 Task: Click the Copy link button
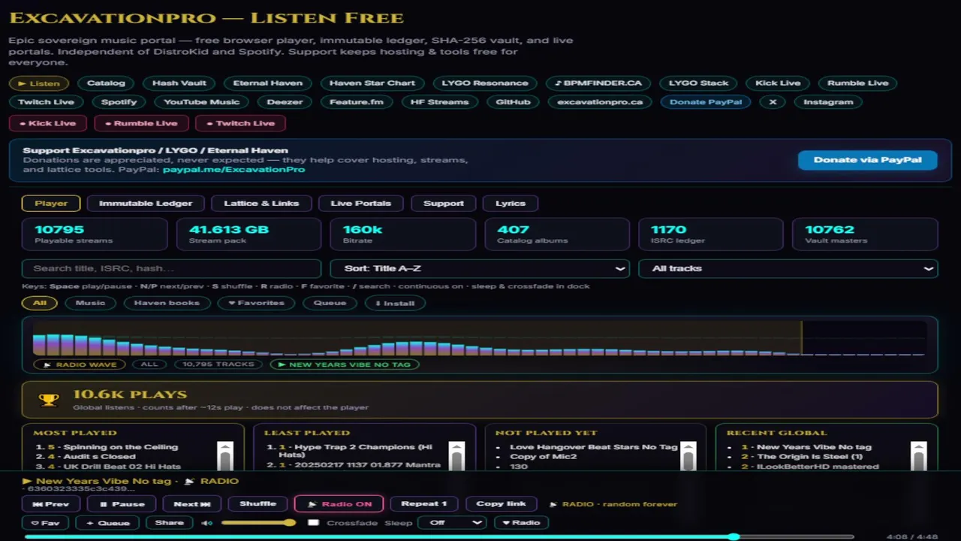501,504
